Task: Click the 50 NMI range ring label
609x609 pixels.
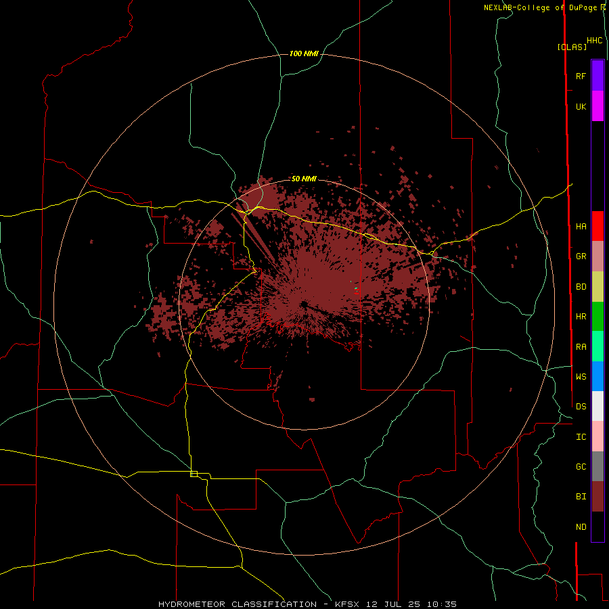Action: point(304,179)
